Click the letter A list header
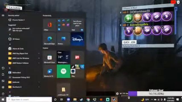Viewport: 182px width, 102px height. pyautogui.click(x=10, y=44)
